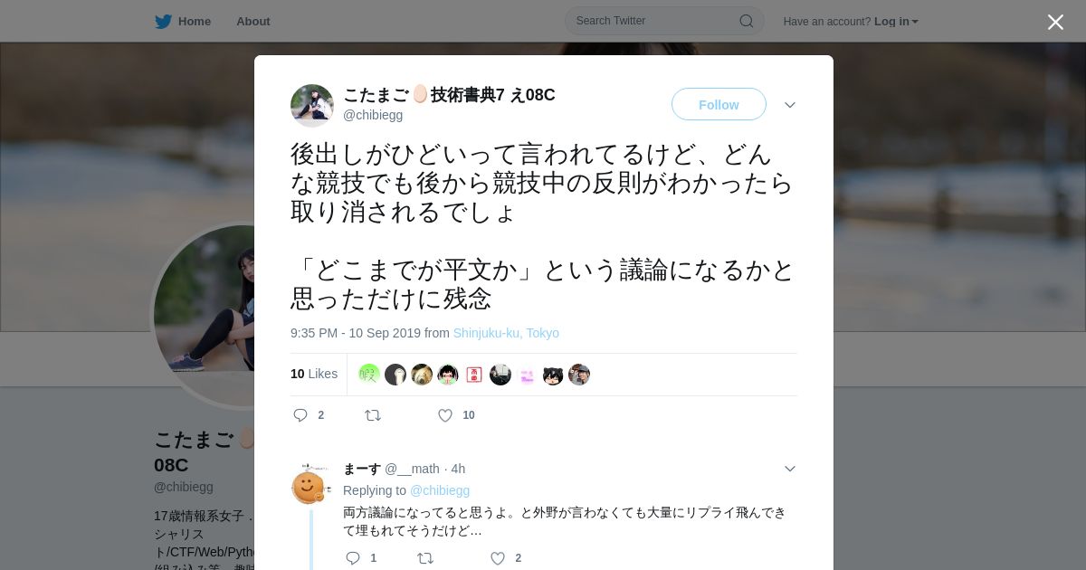Retweet the reply from @__math
The width and height of the screenshot is (1086, 570).
click(424, 558)
